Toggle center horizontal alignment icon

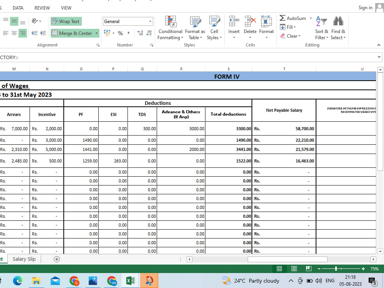point(14,33)
